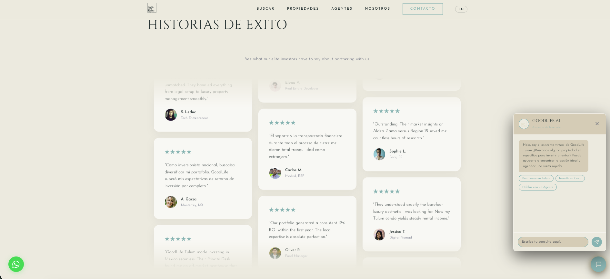Screen dimensions: 610x279
Task: Click Jessica T.'s profile photo
Action: pyautogui.click(x=379, y=235)
